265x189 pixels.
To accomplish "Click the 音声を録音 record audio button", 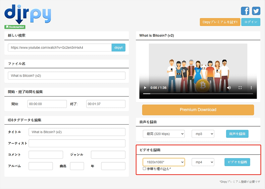I will (x=237, y=134).
